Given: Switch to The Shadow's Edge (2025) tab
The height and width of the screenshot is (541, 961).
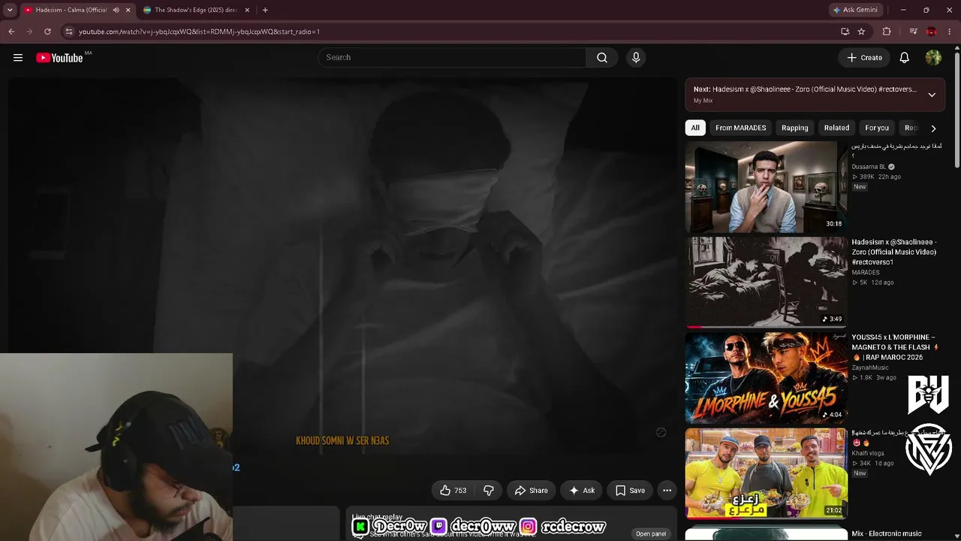Looking at the screenshot, I should pyautogui.click(x=197, y=10).
